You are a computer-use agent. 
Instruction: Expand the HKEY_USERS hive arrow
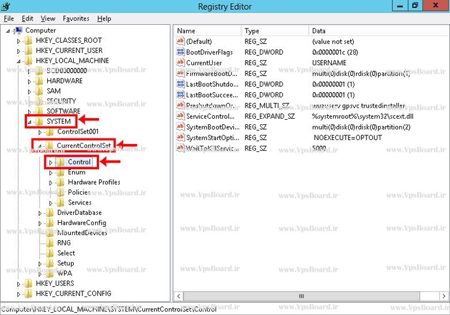tap(18, 284)
